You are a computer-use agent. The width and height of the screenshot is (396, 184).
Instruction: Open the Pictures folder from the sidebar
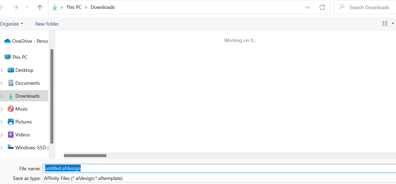click(x=23, y=122)
